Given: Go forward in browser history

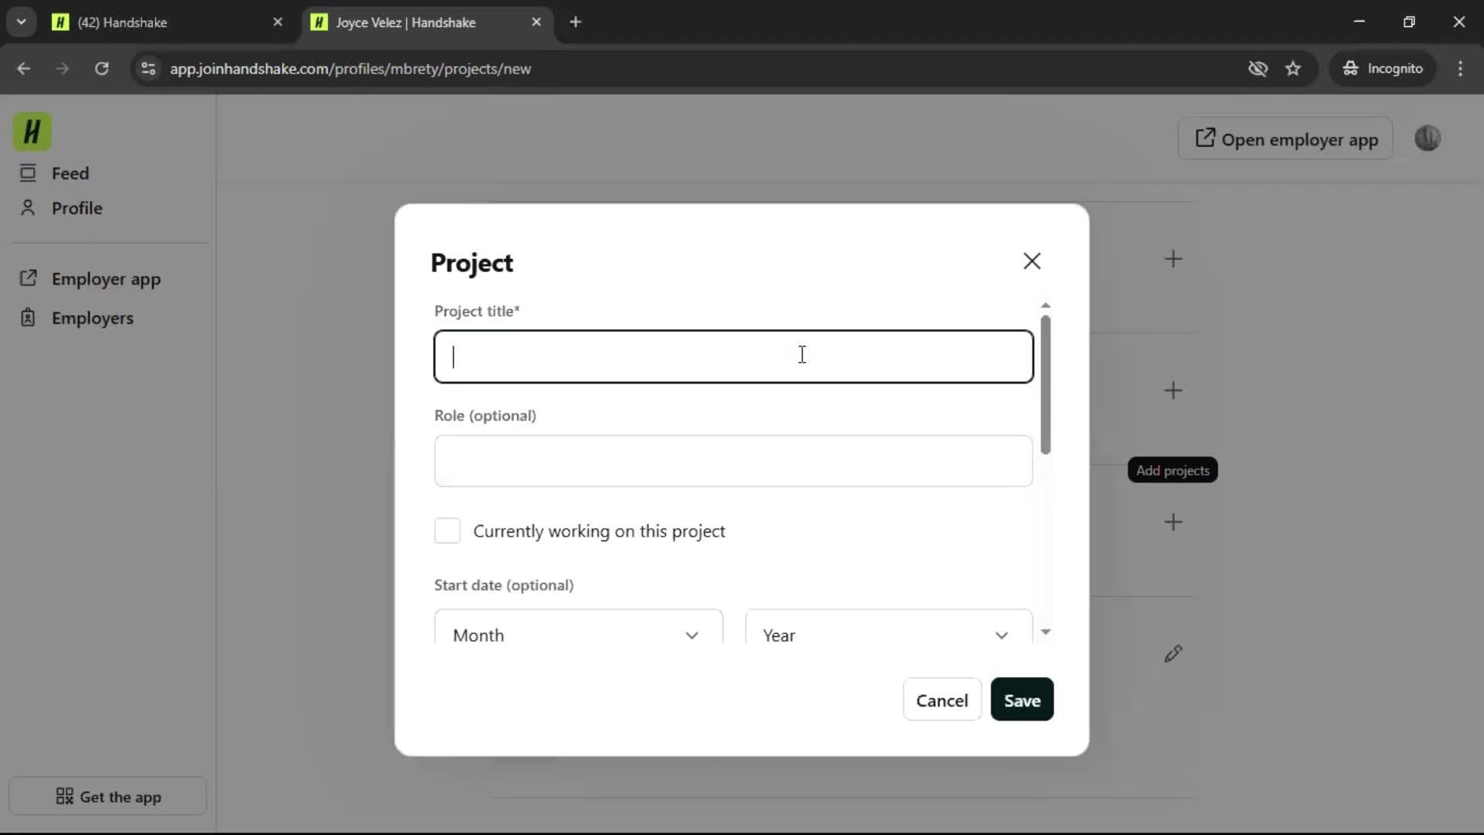Looking at the screenshot, I should (x=63, y=69).
